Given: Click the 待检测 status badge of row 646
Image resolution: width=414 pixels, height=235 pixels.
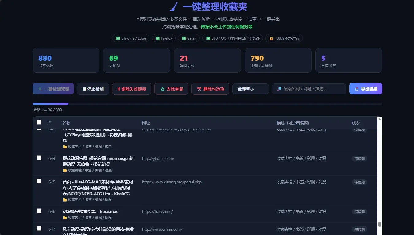Looking at the screenshot, I should (x=359, y=212).
